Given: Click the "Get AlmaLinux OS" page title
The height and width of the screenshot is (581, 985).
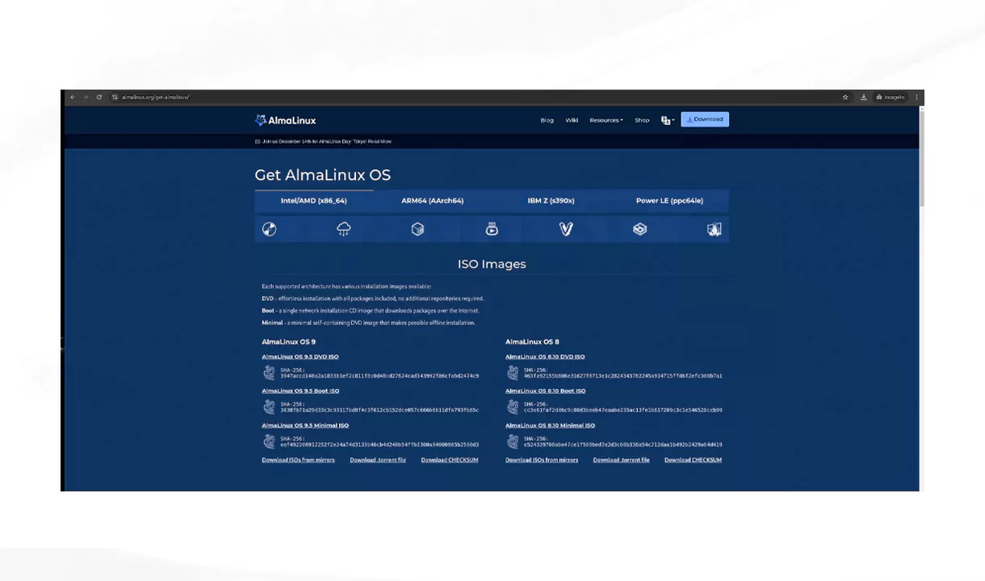Looking at the screenshot, I should 323,175.
